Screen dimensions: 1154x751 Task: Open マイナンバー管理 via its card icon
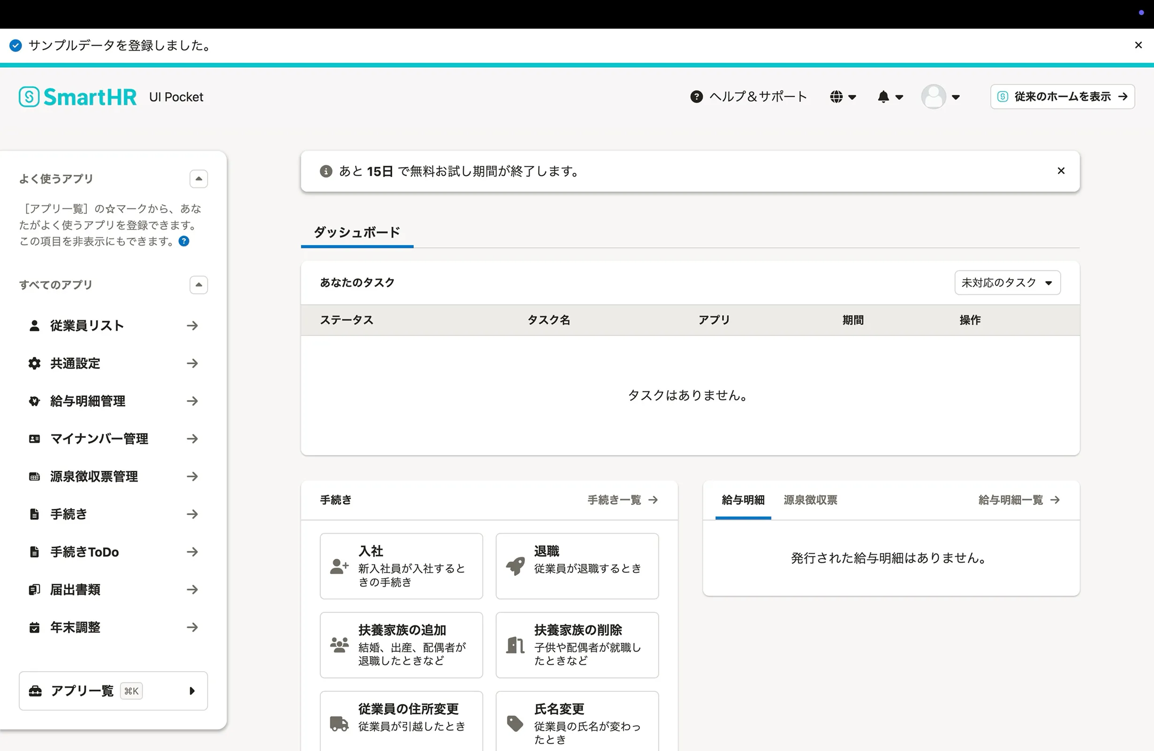click(34, 438)
